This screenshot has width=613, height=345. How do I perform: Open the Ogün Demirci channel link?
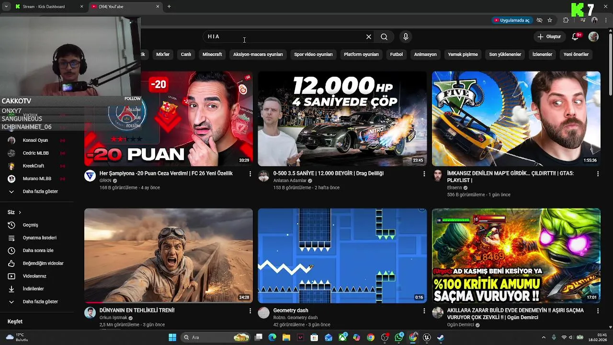[461, 325]
